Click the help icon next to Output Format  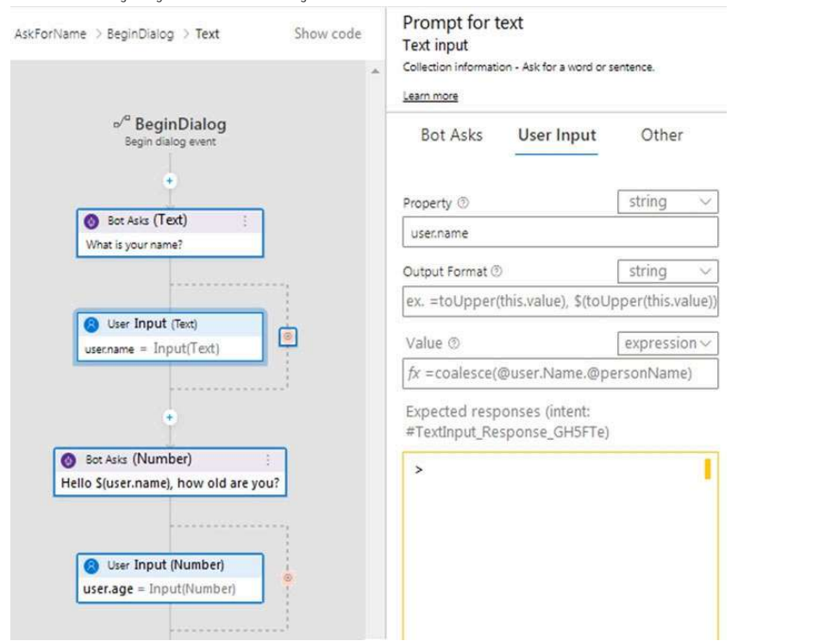497,271
